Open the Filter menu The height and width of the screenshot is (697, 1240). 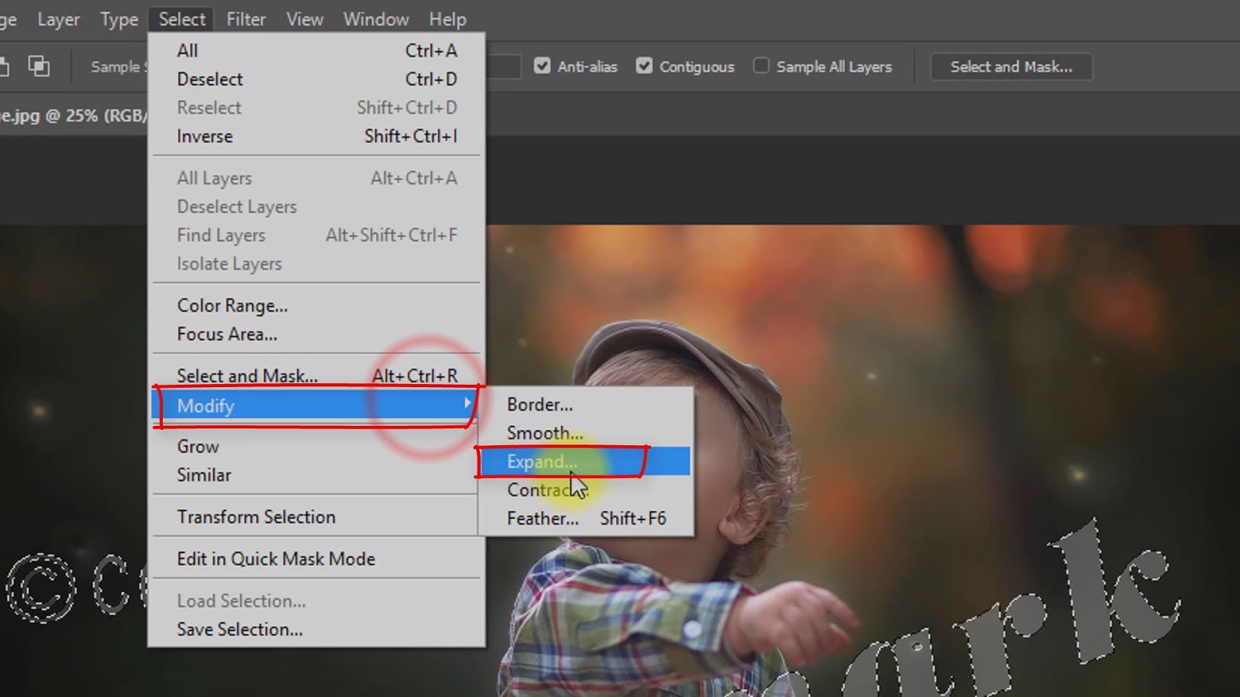[246, 19]
